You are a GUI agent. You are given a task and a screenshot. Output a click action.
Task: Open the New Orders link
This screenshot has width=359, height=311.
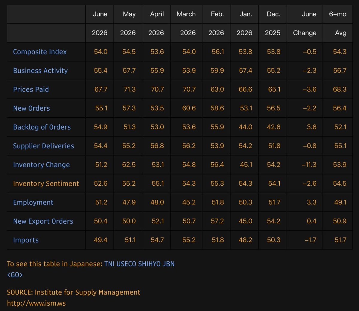31,108
